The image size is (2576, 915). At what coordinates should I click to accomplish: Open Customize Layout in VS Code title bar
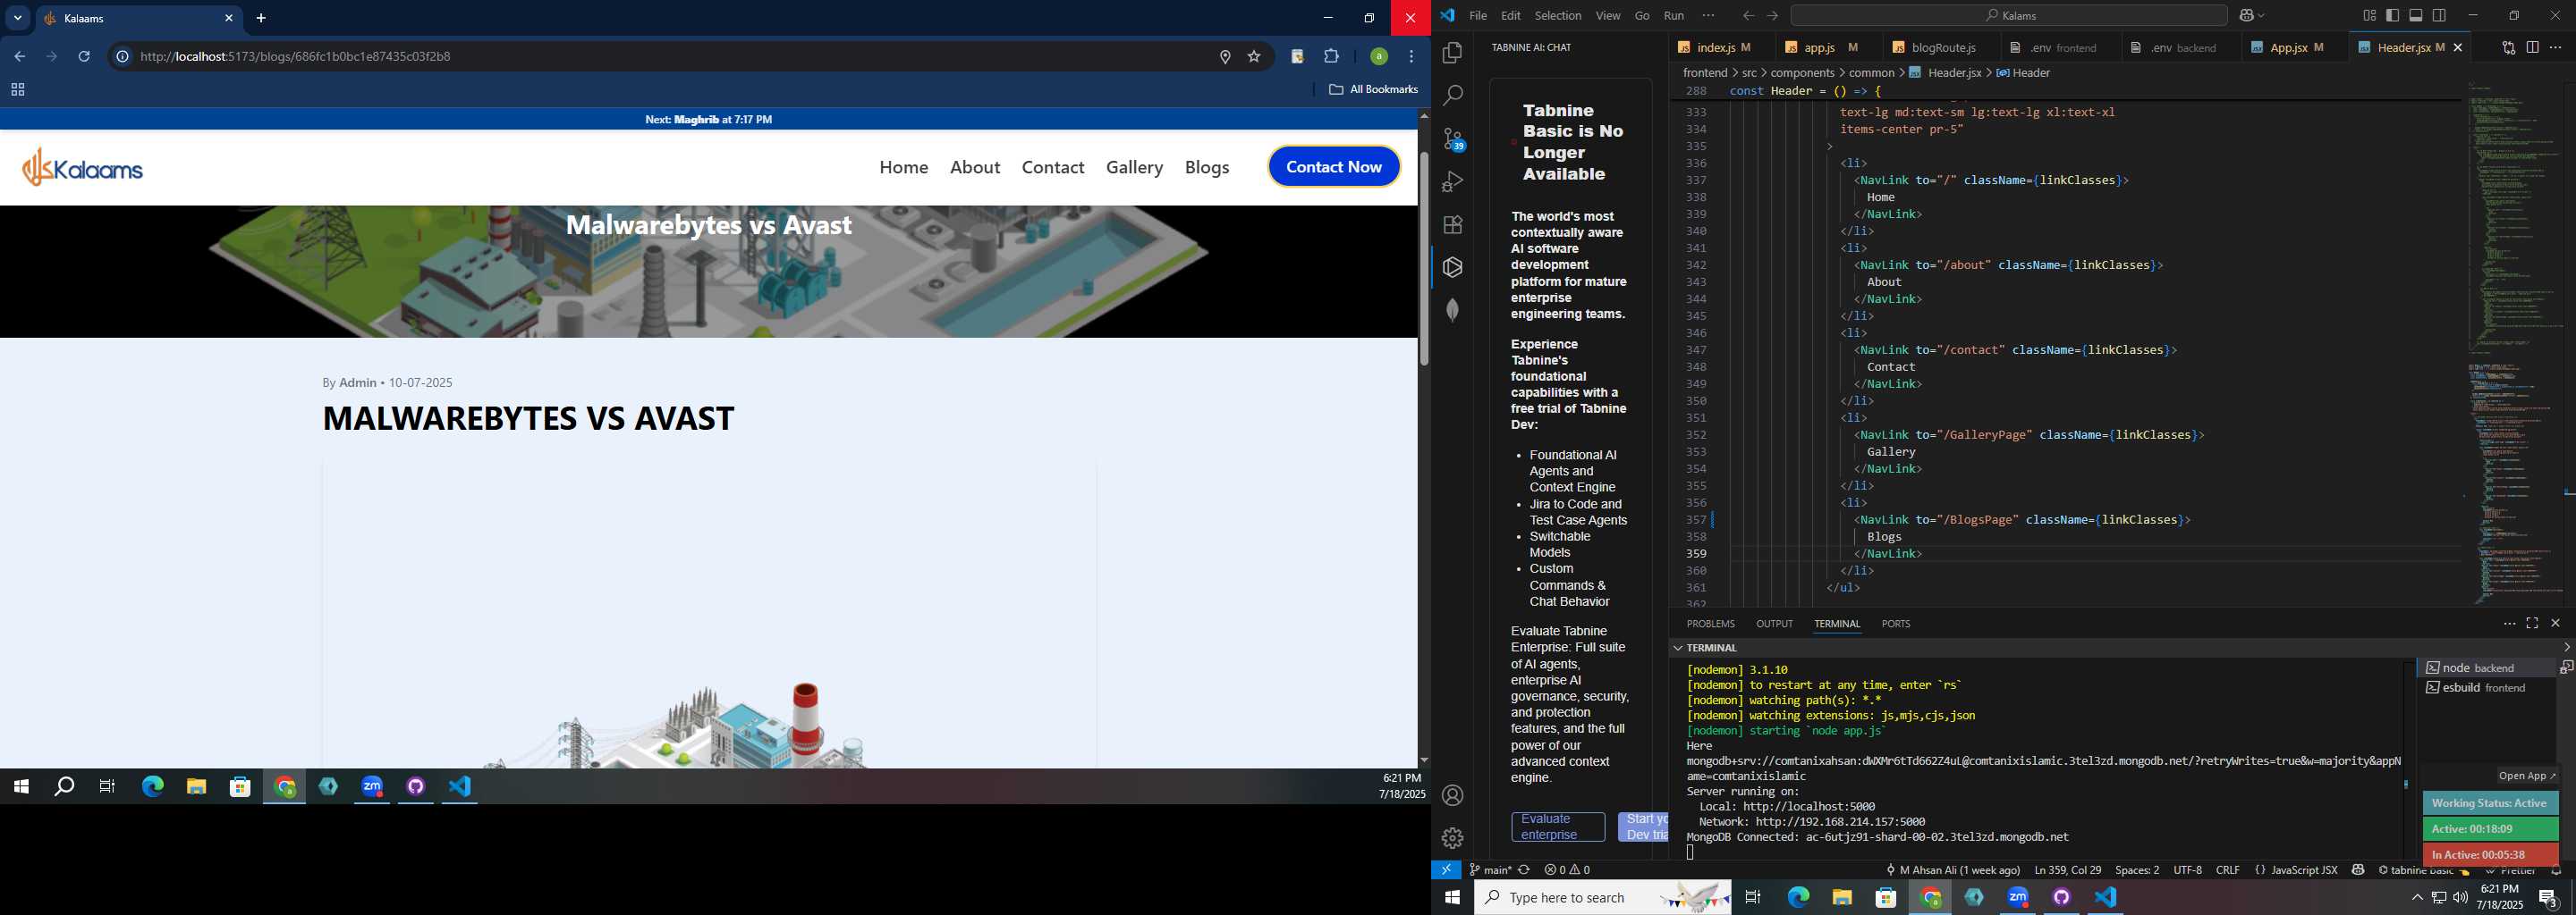coord(2369,16)
